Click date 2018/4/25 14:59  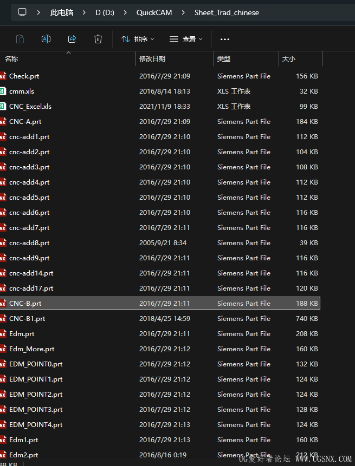click(165, 319)
